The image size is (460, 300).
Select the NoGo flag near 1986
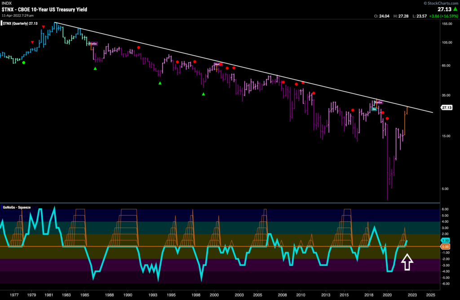pyautogui.click(x=93, y=44)
